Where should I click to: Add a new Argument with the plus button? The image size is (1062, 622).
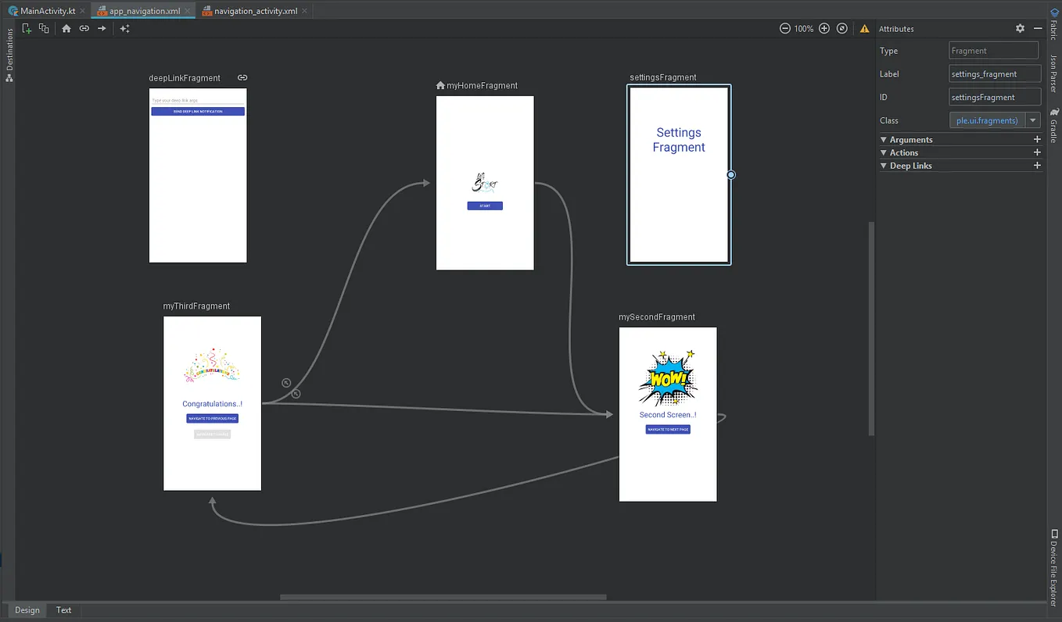[x=1037, y=139]
